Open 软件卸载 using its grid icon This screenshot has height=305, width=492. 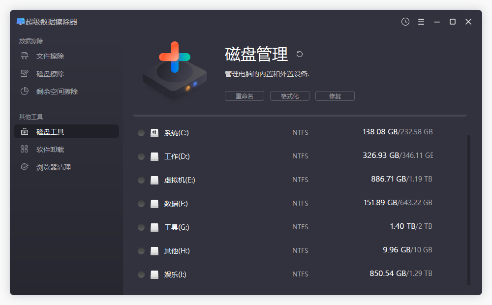24,149
